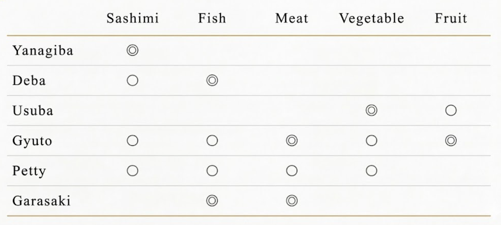501x225 pixels.
Task: Click the double circle in Gyuto's Fruit cell
Action: click(x=450, y=141)
